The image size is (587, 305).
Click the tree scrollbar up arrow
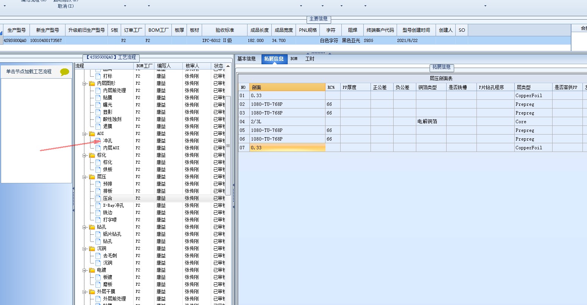[228, 66]
